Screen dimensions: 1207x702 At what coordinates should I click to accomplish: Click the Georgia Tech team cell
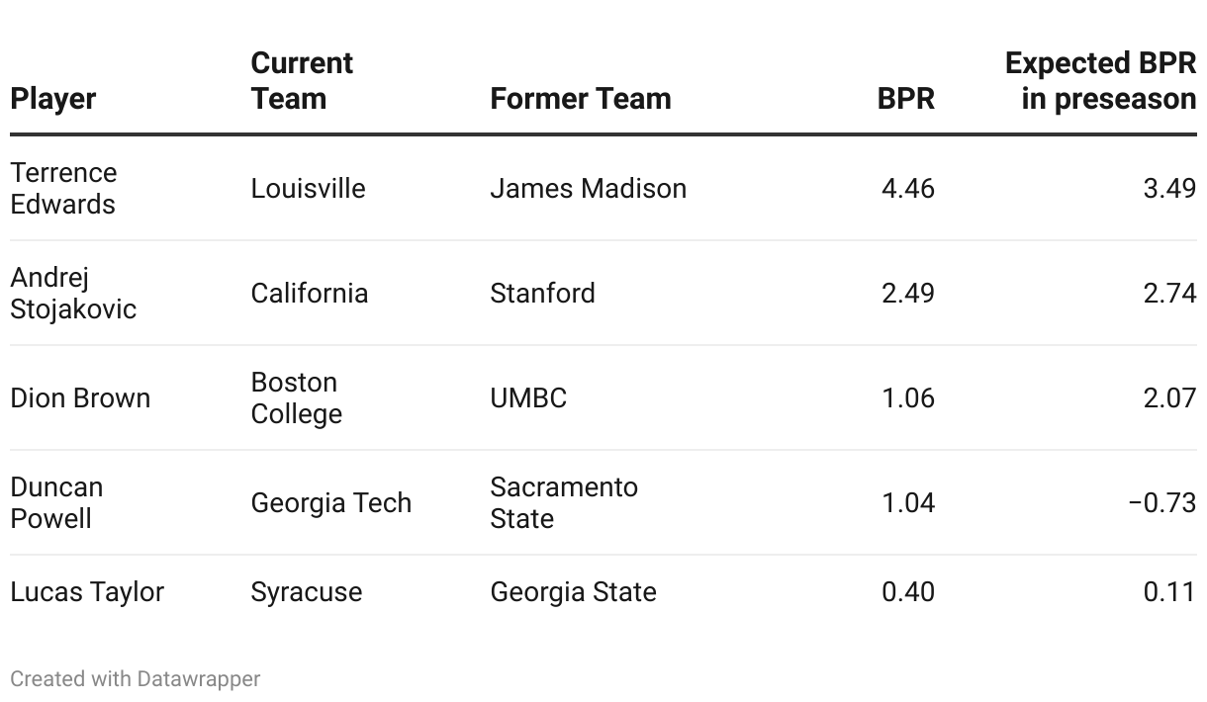click(x=330, y=502)
